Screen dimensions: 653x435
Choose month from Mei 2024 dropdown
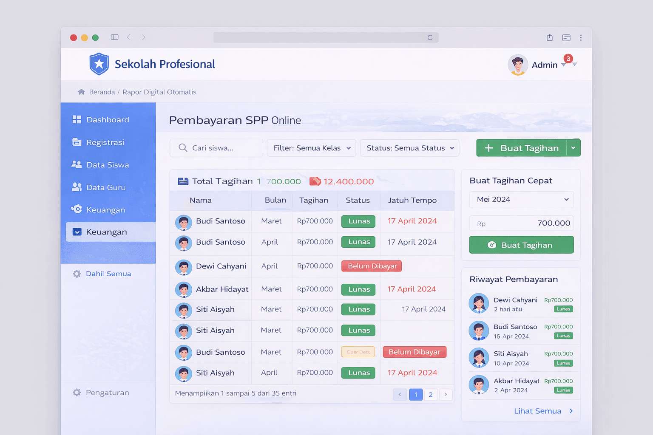(521, 200)
